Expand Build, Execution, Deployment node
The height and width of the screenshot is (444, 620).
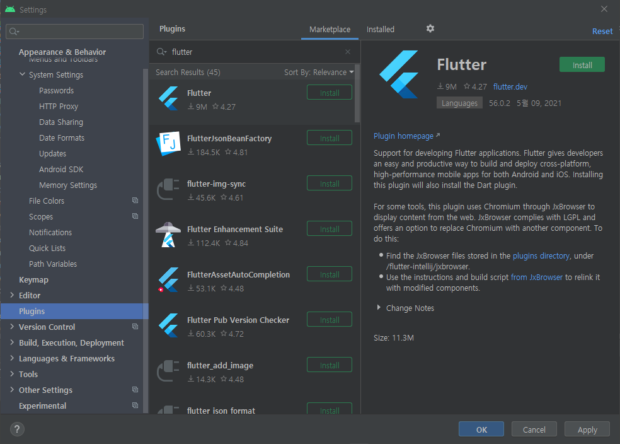point(12,342)
